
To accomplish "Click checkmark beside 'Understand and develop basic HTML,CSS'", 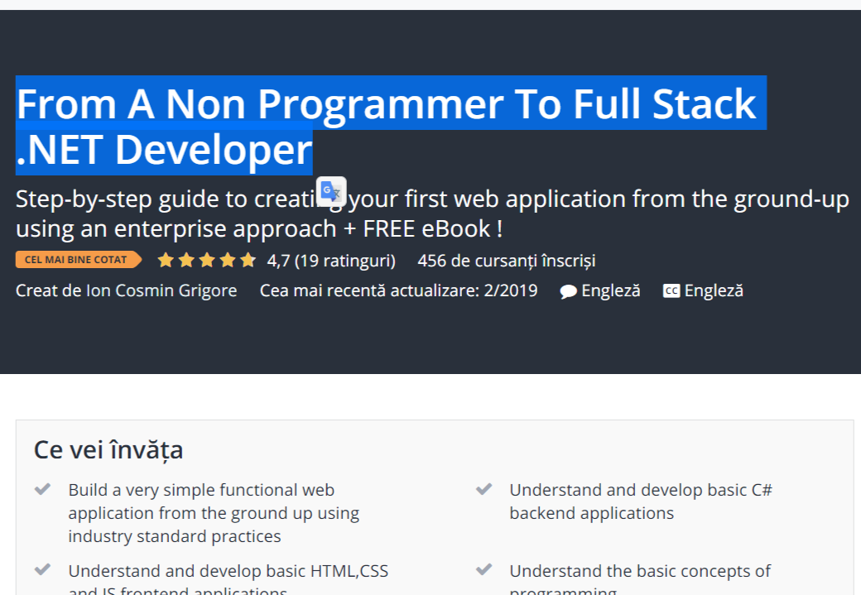I will (x=43, y=571).
